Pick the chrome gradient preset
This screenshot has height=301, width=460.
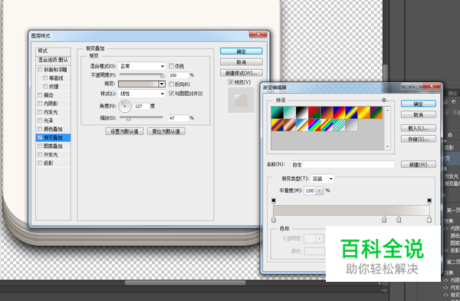click(302, 125)
